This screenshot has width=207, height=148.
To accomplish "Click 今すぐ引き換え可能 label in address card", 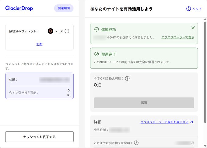I will click(x=24, y=93).
